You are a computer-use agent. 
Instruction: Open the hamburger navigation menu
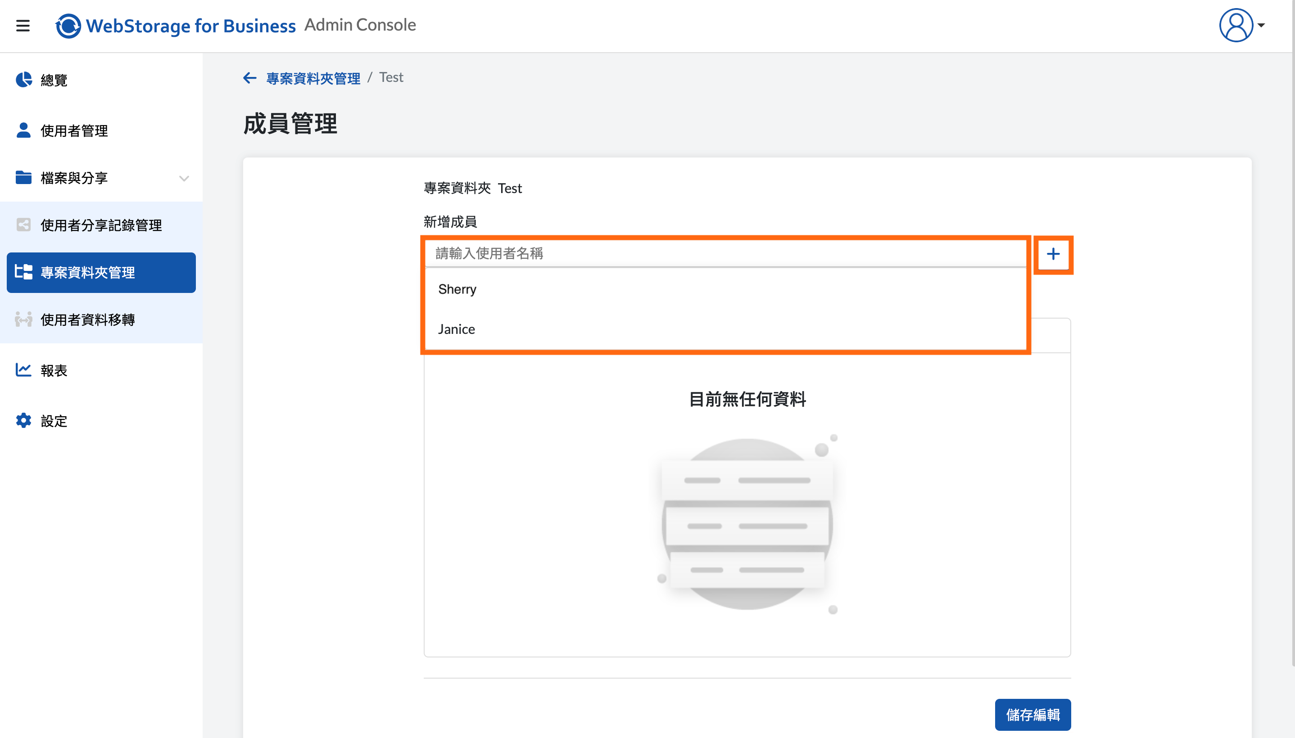click(23, 25)
